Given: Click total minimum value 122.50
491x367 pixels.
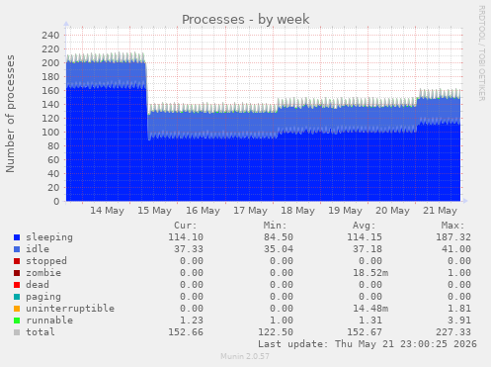Looking at the screenshot, I should click(276, 332).
